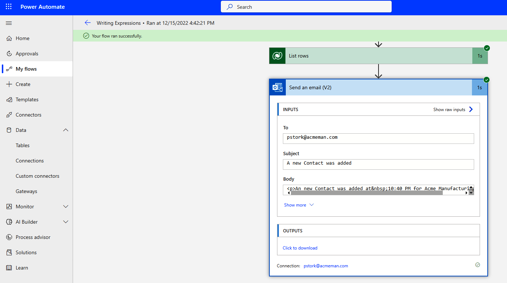The width and height of the screenshot is (507, 283).
Task: Open Learn in the navigation
Action: click(x=22, y=268)
